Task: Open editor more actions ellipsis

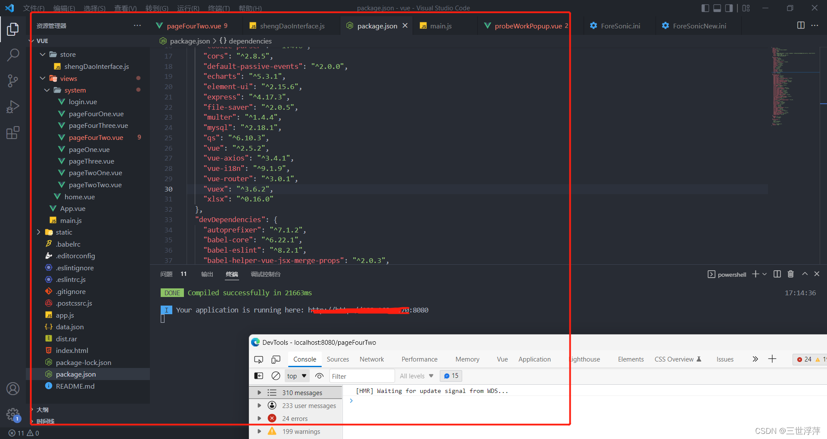Action: tap(815, 25)
